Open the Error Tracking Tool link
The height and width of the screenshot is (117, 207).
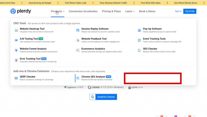pos(30,59)
